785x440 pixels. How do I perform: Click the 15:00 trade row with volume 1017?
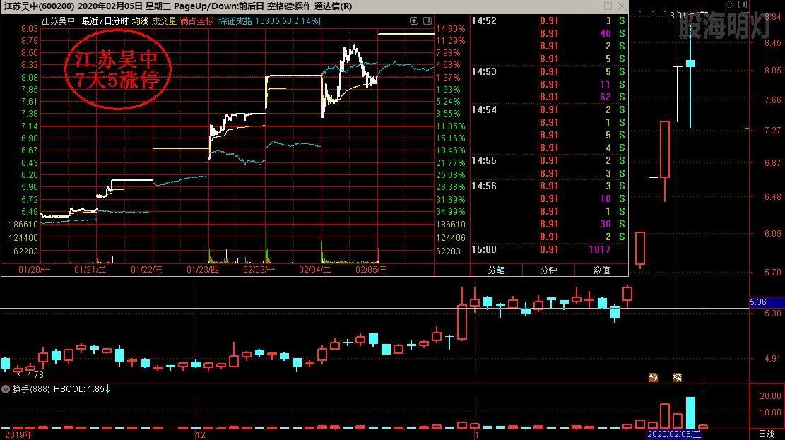pos(549,249)
